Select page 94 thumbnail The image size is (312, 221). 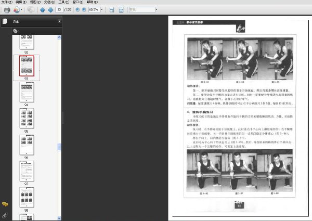pos(27,92)
